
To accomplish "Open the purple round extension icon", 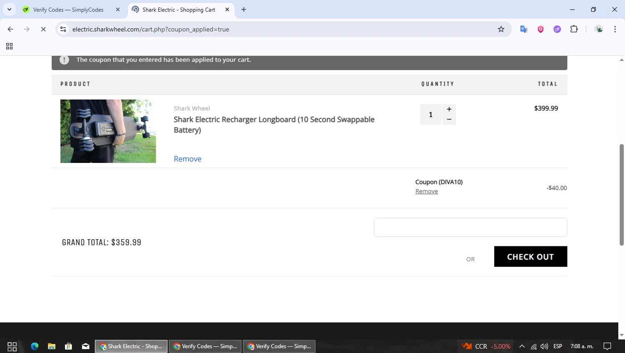I will 557,29.
